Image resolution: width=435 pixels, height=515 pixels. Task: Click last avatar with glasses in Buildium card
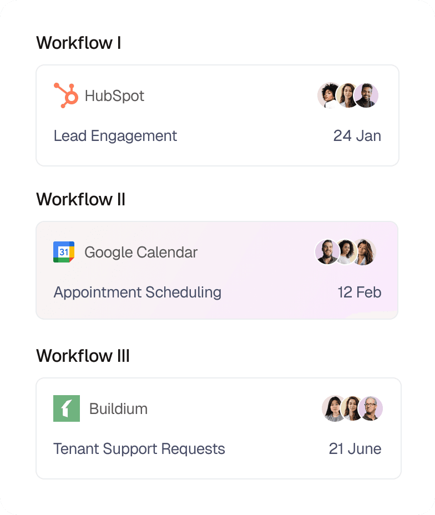click(371, 408)
